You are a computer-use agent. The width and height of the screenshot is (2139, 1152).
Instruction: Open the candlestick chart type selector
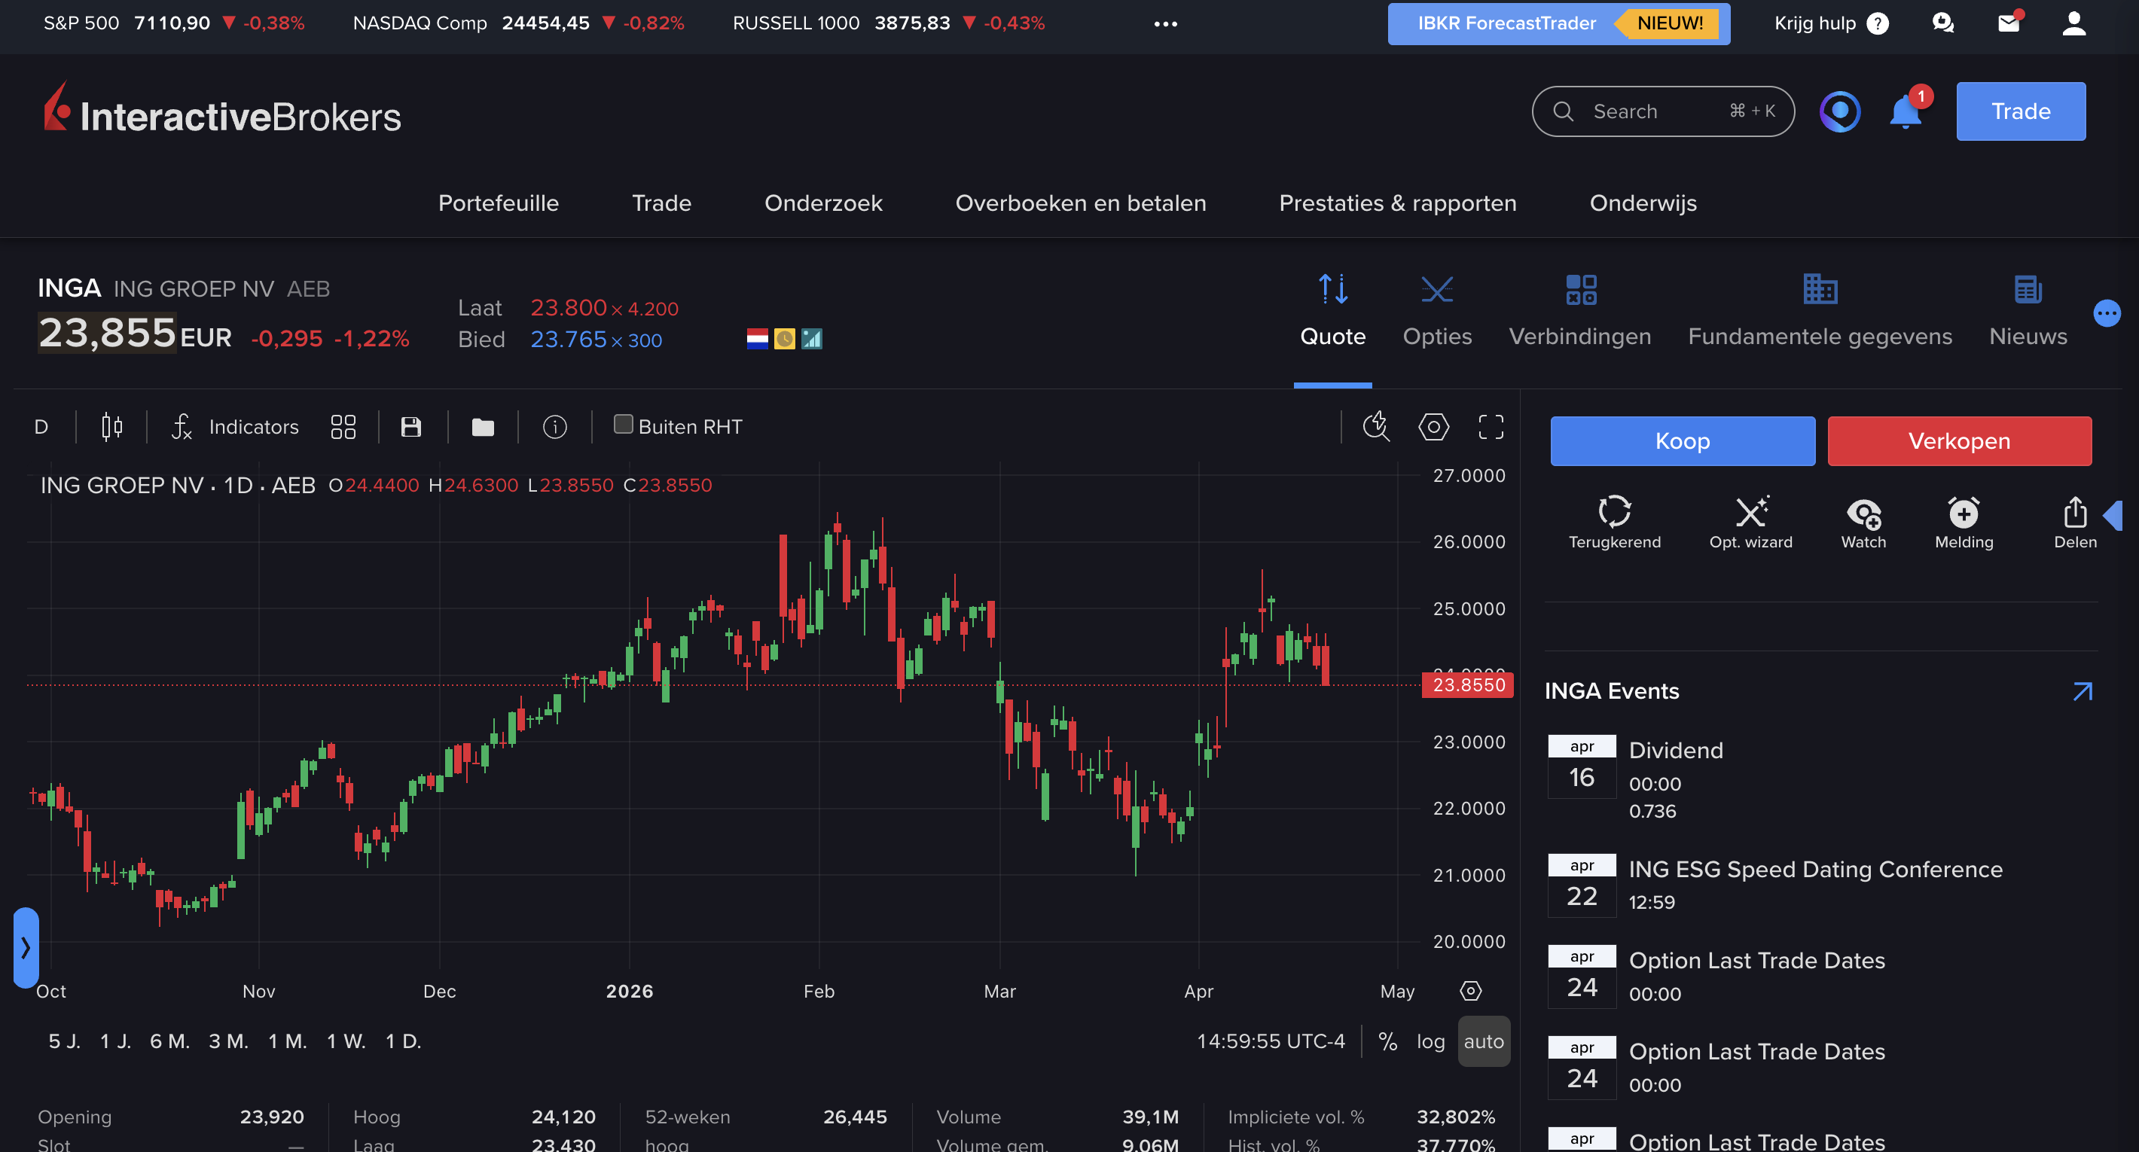pyautogui.click(x=112, y=427)
